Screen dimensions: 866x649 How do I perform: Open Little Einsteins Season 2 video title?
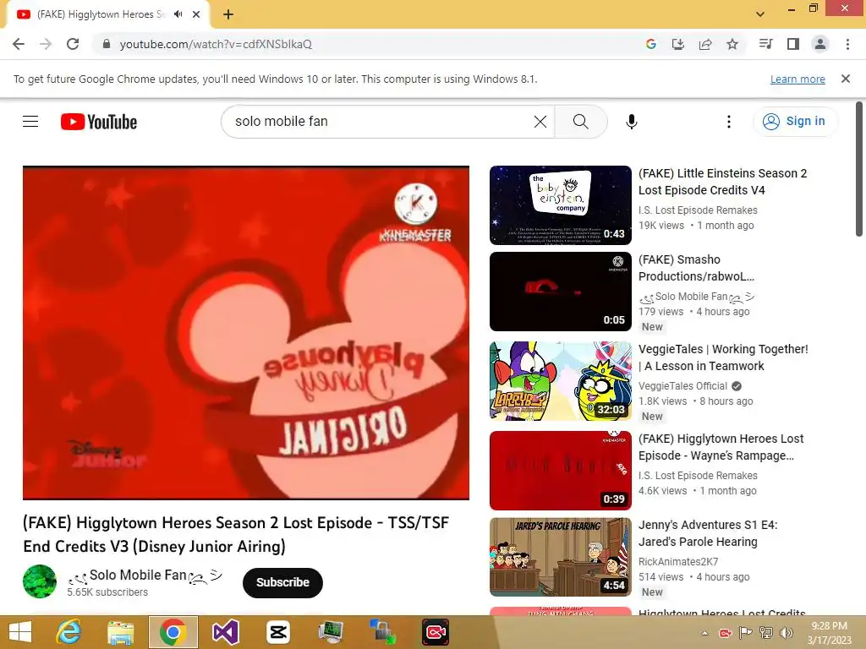pyautogui.click(x=722, y=182)
